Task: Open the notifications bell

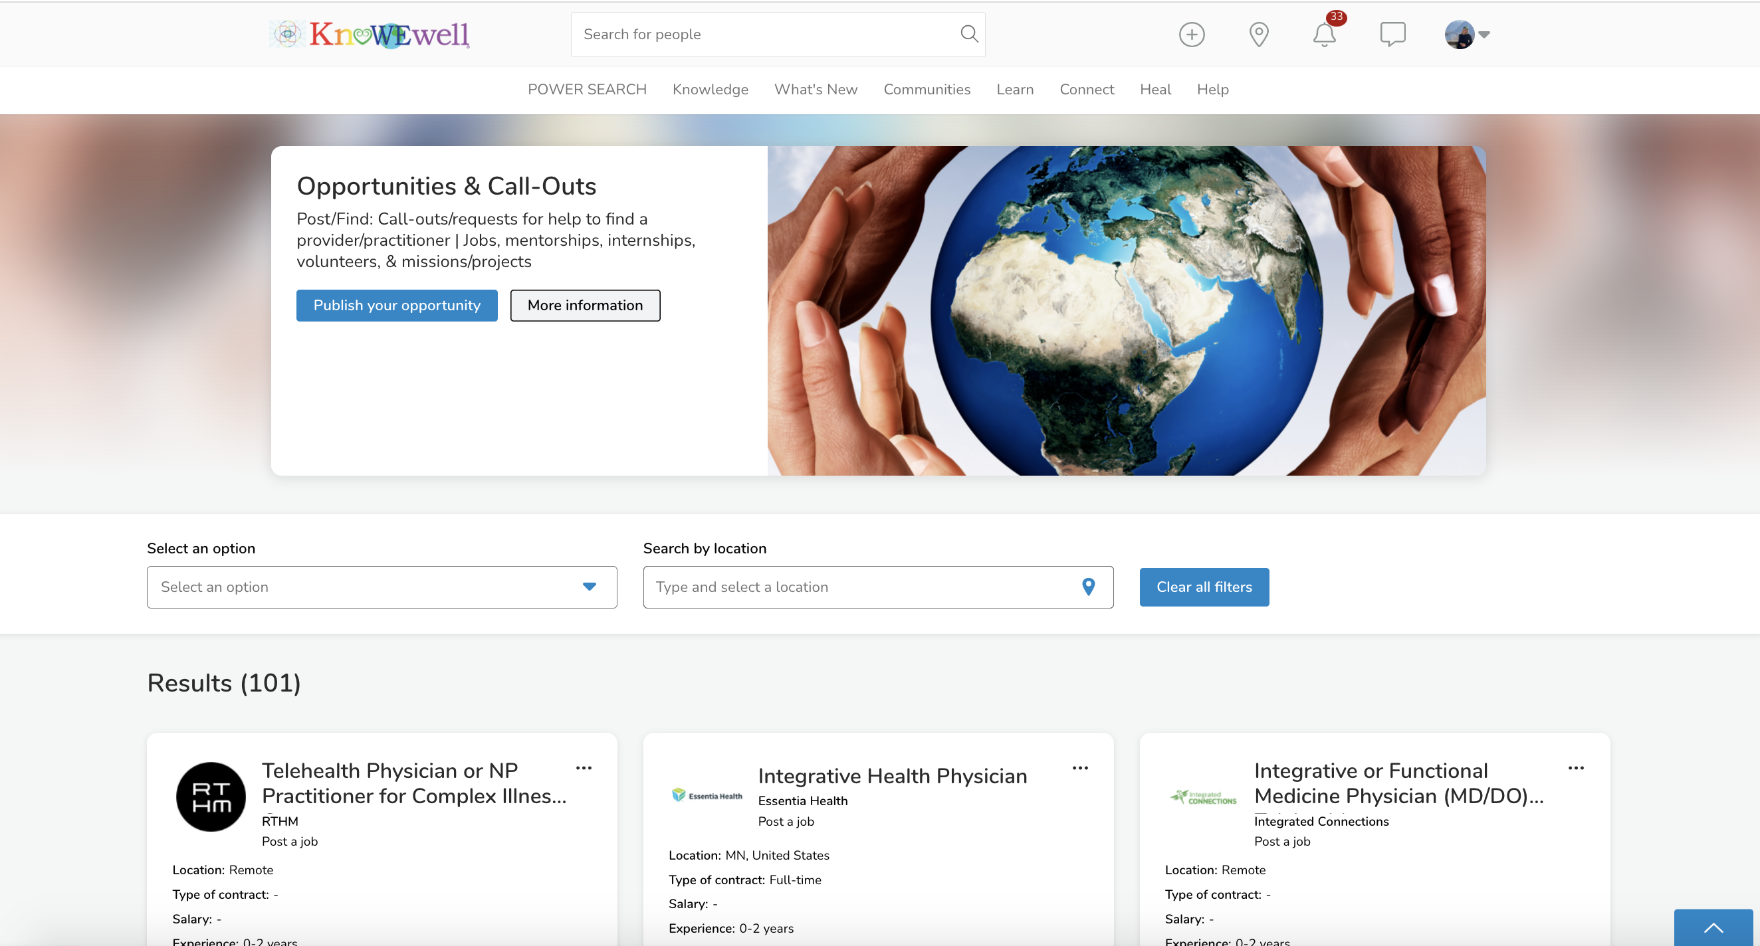Action: tap(1324, 34)
